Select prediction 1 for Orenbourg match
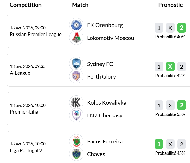The image size is (190, 163). coord(159,28)
